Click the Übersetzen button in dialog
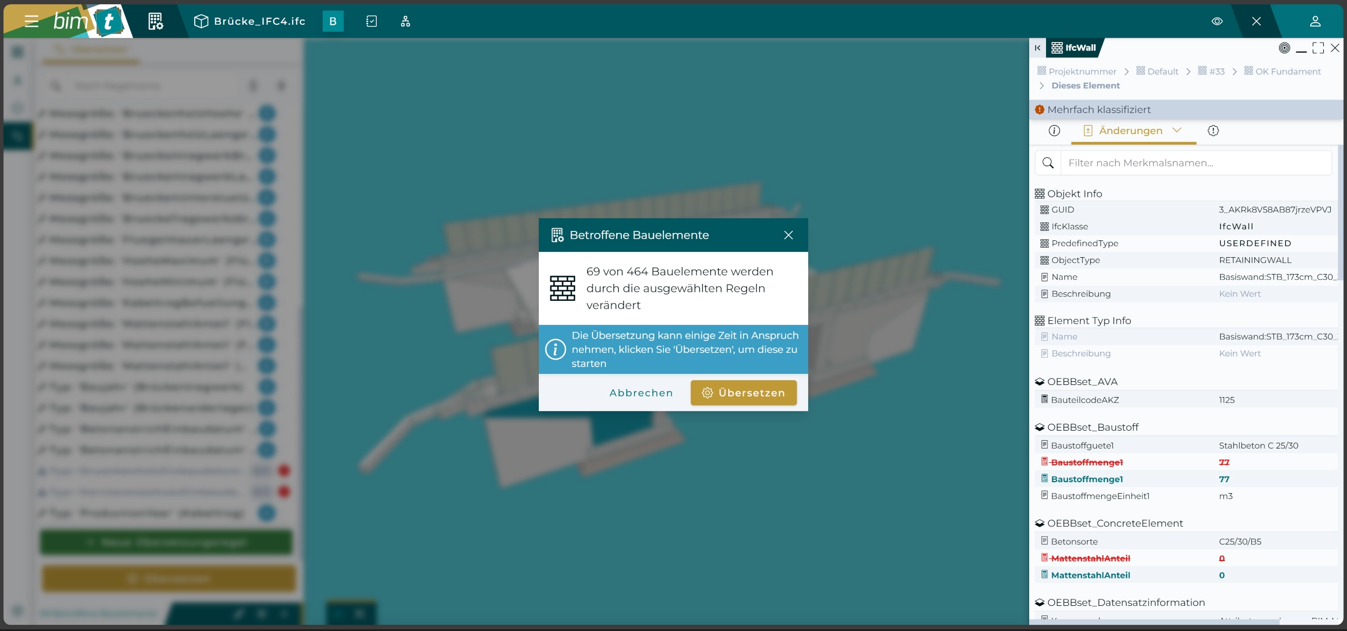 click(743, 393)
